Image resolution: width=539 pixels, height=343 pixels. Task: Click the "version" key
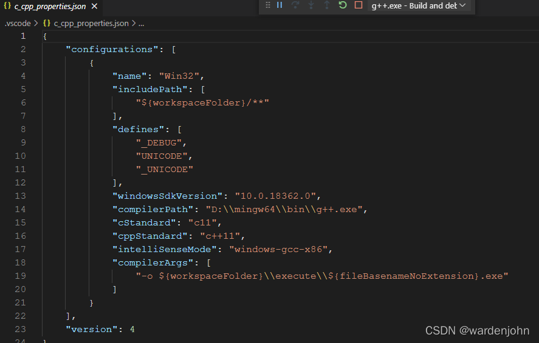pyautogui.click(x=91, y=329)
